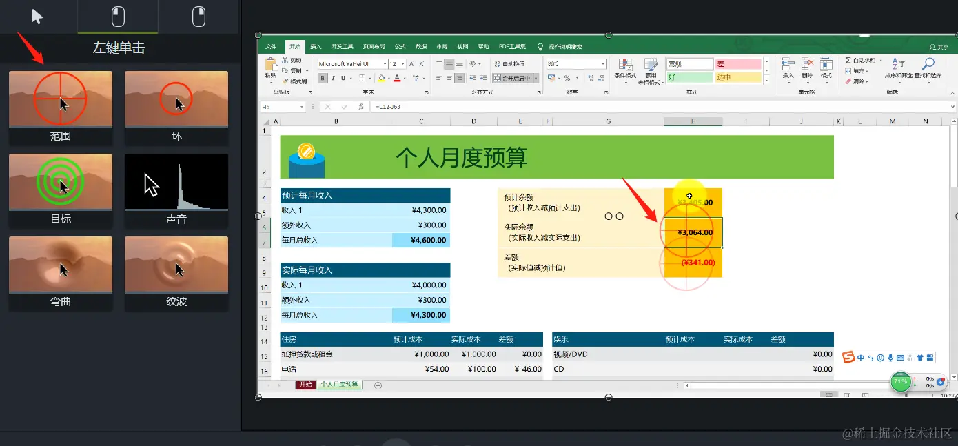Activate the 格式刷 format painter
Screen dimensions: 958x446
pyautogui.click(x=294, y=81)
